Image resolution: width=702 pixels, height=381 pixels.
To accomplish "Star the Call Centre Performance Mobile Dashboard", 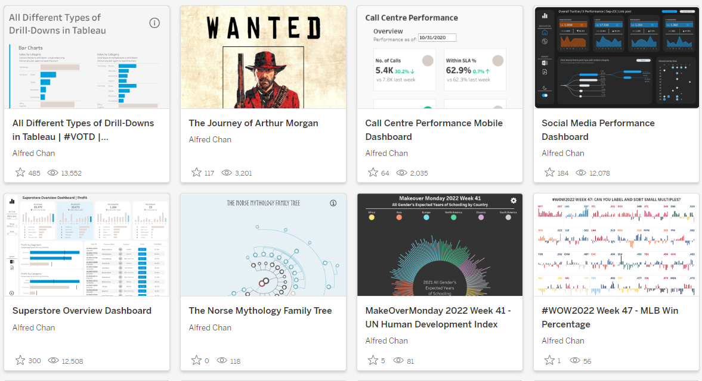I will pos(373,173).
